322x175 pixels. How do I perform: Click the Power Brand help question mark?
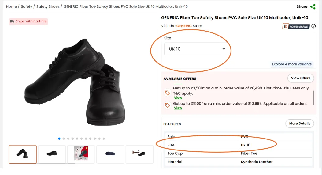tap(313, 26)
